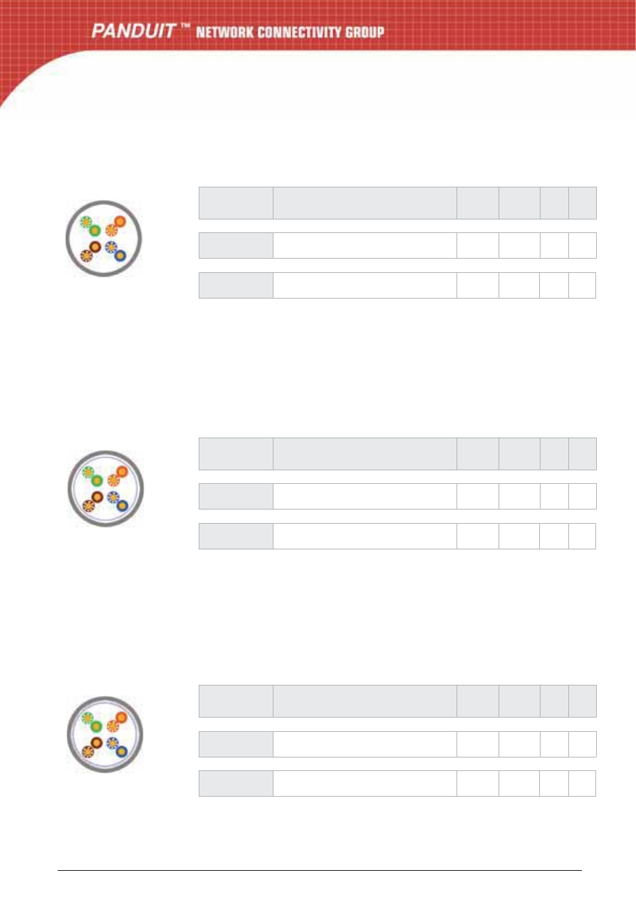The height and width of the screenshot is (900, 636).
Task: Click the solid orange wire in third cable diagram
Action: click(121, 717)
